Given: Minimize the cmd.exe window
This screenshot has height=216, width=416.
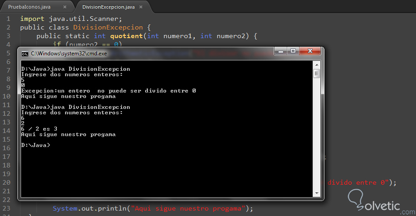Looking at the screenshot, I should click(x=280, y=51).
